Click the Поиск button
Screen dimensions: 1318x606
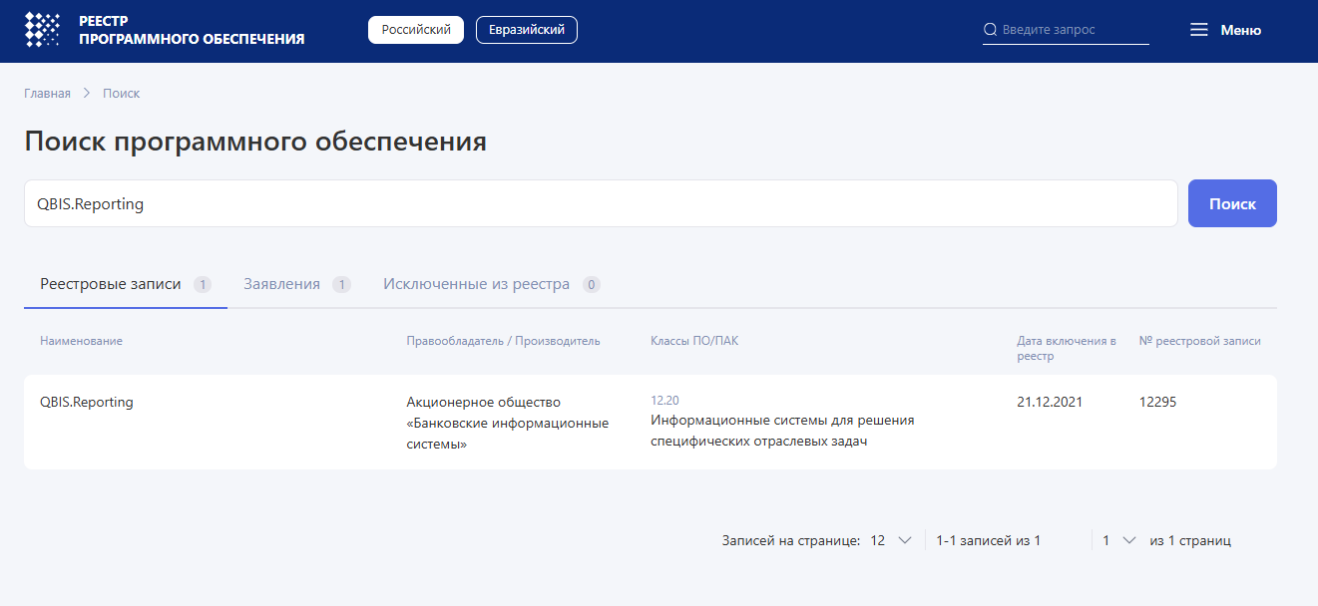1232,203
